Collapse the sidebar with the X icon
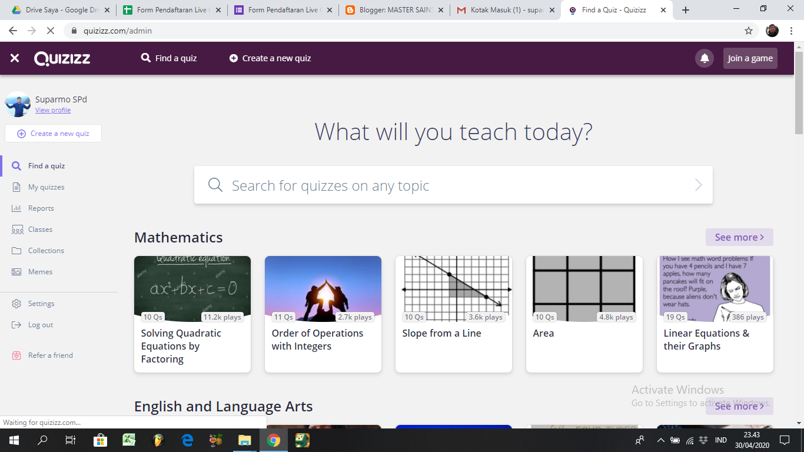The height and width of the screenshot is (452, 804). tap(14, 58)
